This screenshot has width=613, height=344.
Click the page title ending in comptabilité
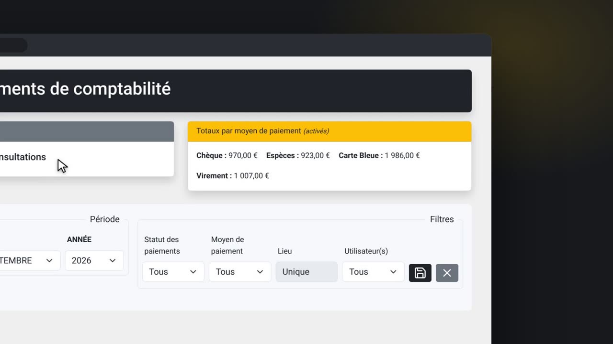click(85, 89)
